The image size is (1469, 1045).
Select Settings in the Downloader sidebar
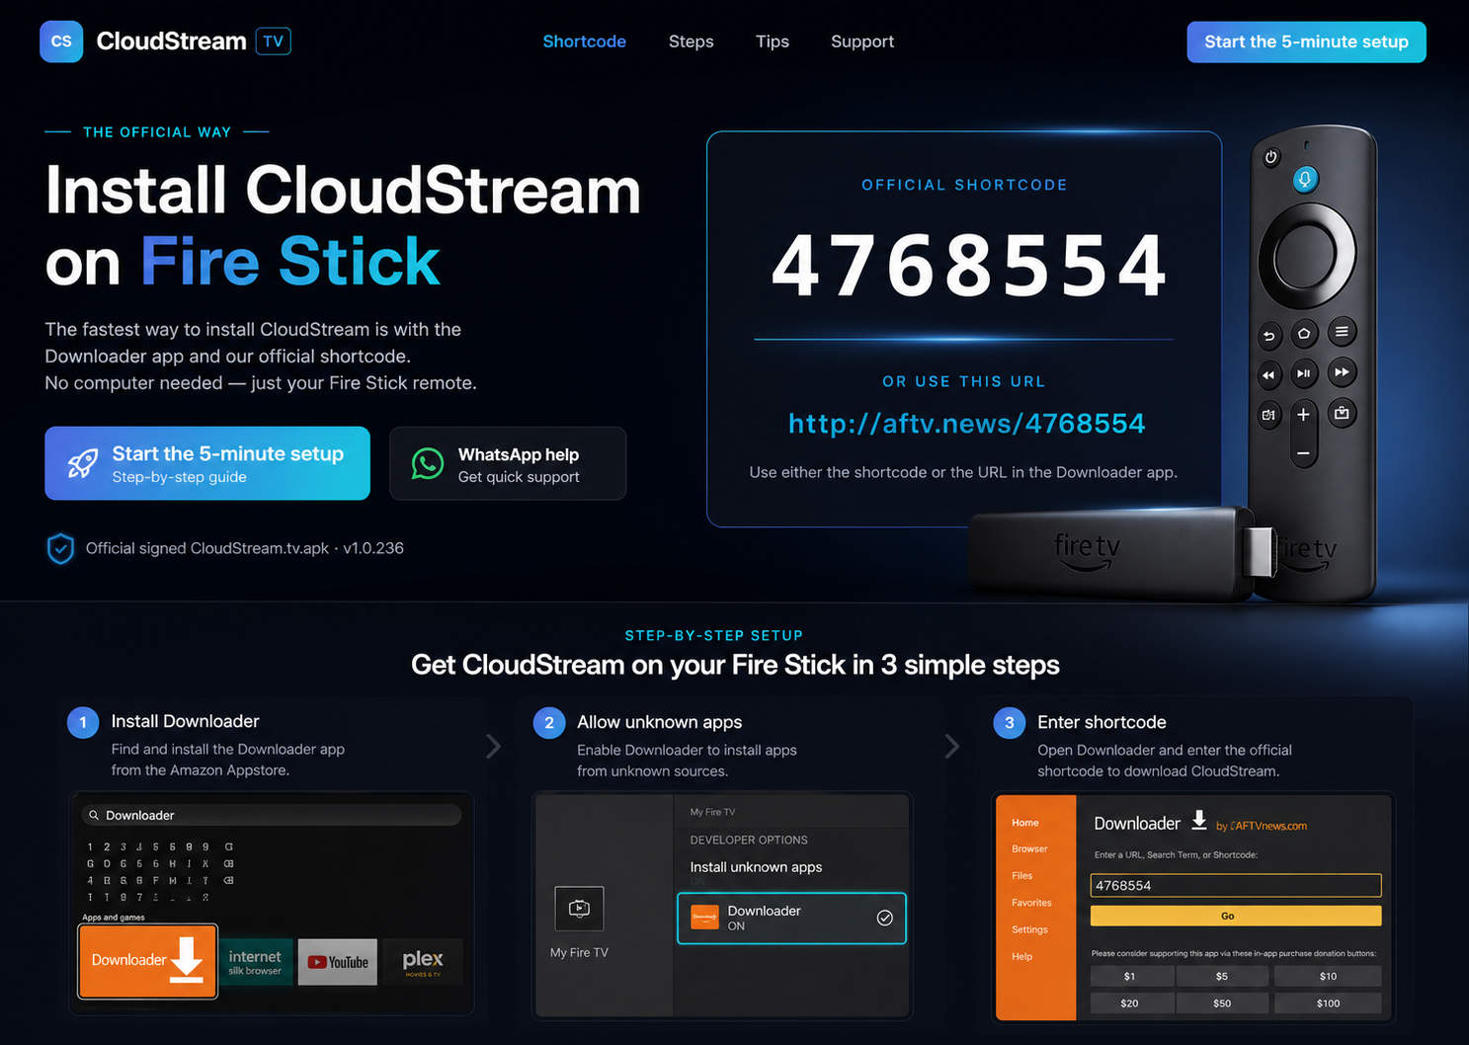tap(1029, 929)
